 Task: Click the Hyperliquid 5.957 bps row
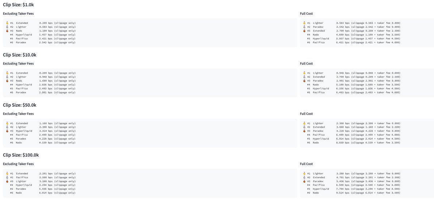click(x=353, y=39)
